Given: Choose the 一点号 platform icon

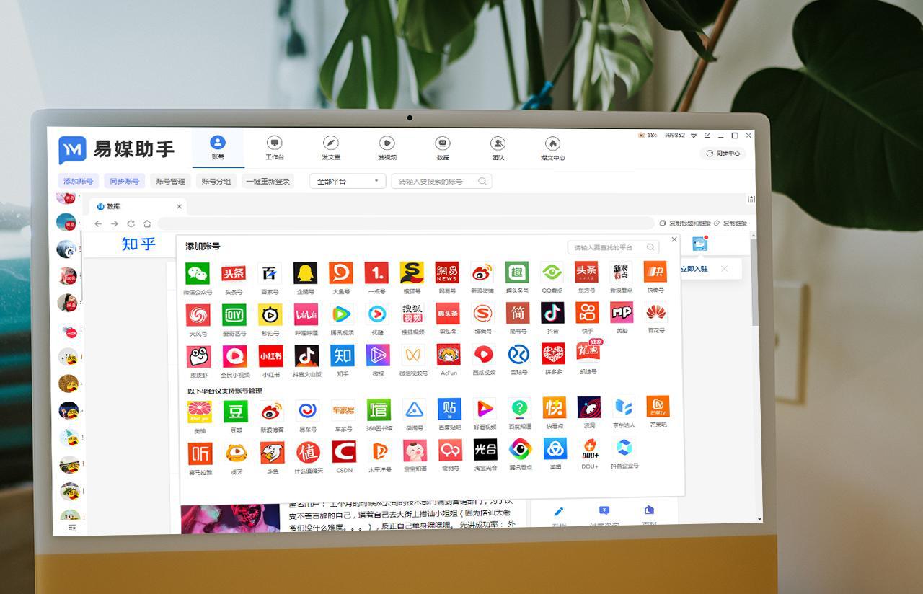Looking at the screenshot, I should coord(376,272).
